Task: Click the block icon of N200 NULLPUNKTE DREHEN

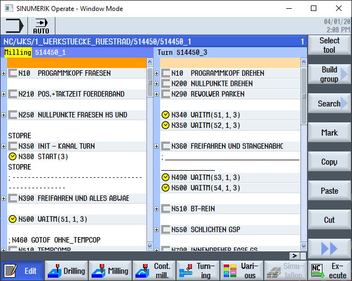Action: (x=166, y=83)
